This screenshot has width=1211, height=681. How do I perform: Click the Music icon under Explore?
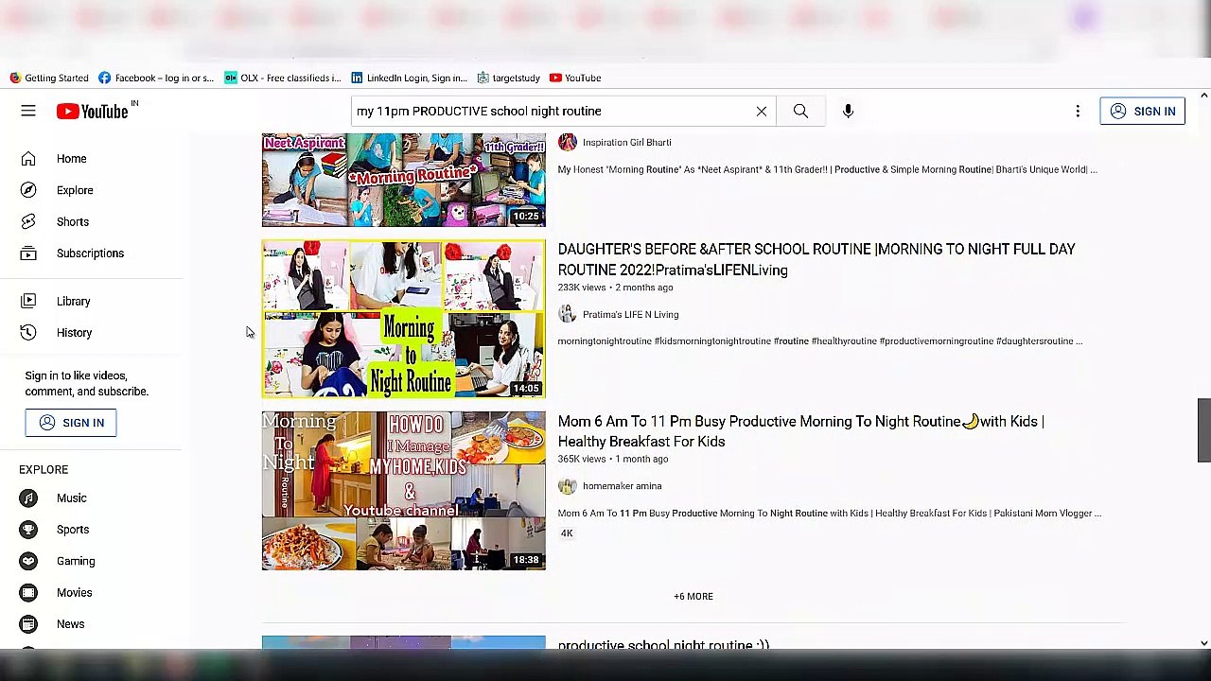pos(28,498)
